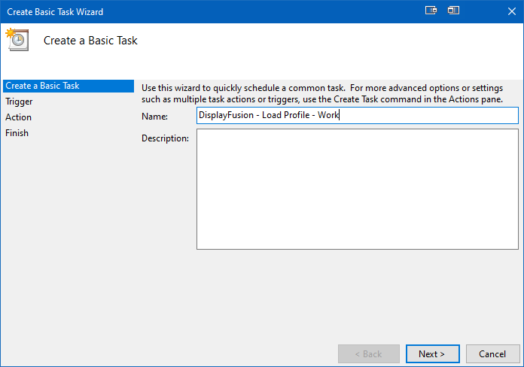The image size is (524, 367).
Task: Click the DisplayFusion move-to-next-monitor title bar icon
Action: pyautogui.click(x=431, y=11)
